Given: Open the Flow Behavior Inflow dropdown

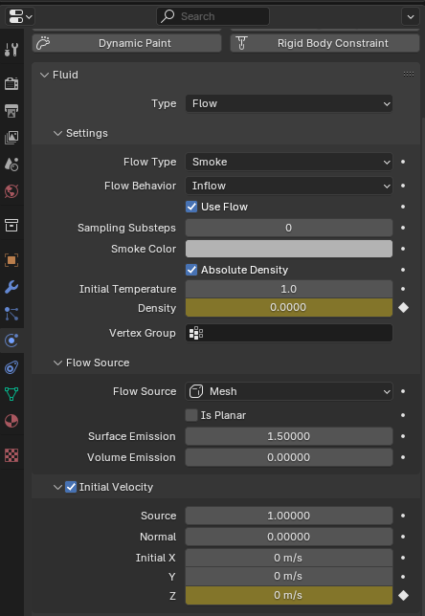Looking at the screenshot, I should pos(289,186).
